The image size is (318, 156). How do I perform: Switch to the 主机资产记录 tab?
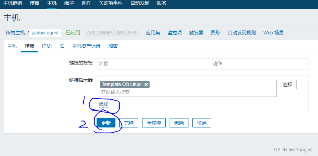86,46
